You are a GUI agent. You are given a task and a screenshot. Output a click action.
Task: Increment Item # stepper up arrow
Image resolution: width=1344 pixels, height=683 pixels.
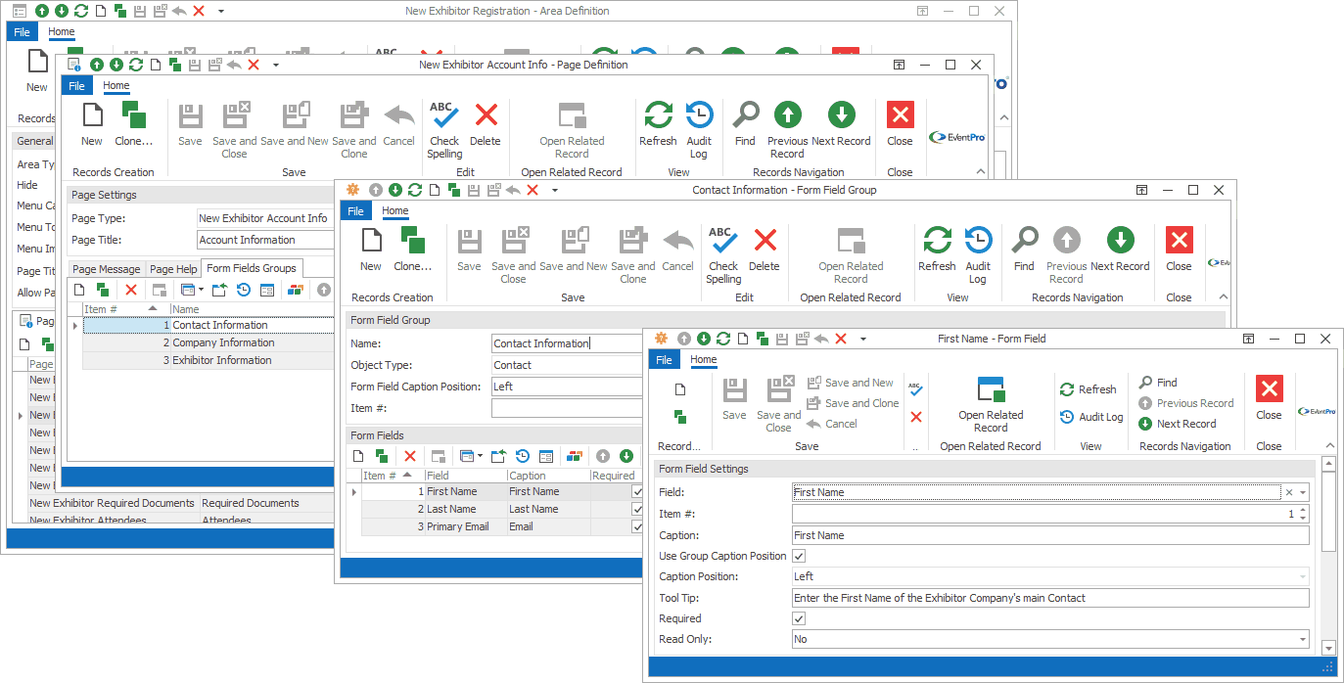[1303, 510]
